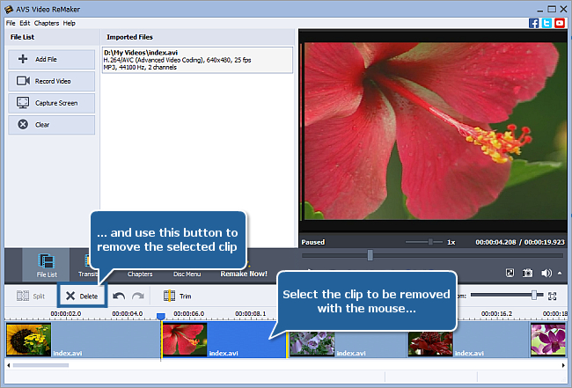Click the Remake Now! button
Screen dimensions: 572x388
pos(244,274)
